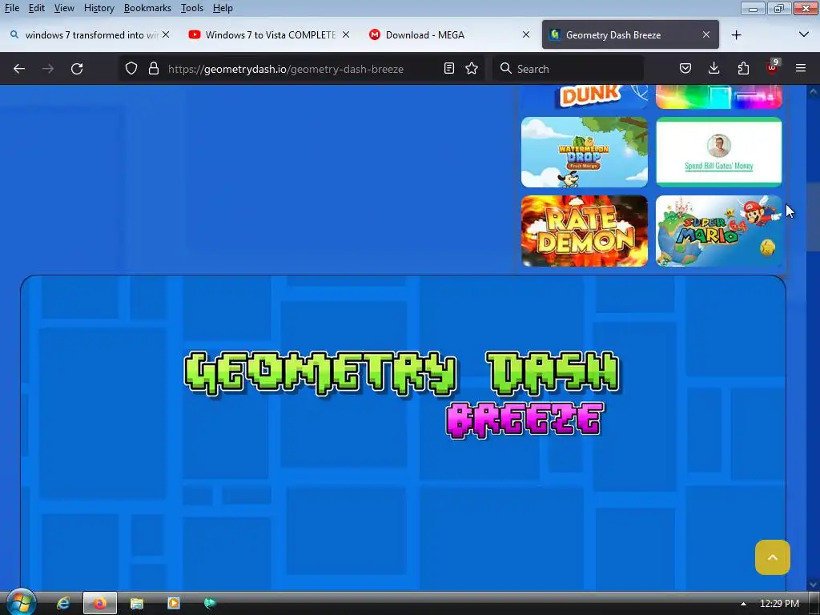Open the View menu

[x=64, y=8]
